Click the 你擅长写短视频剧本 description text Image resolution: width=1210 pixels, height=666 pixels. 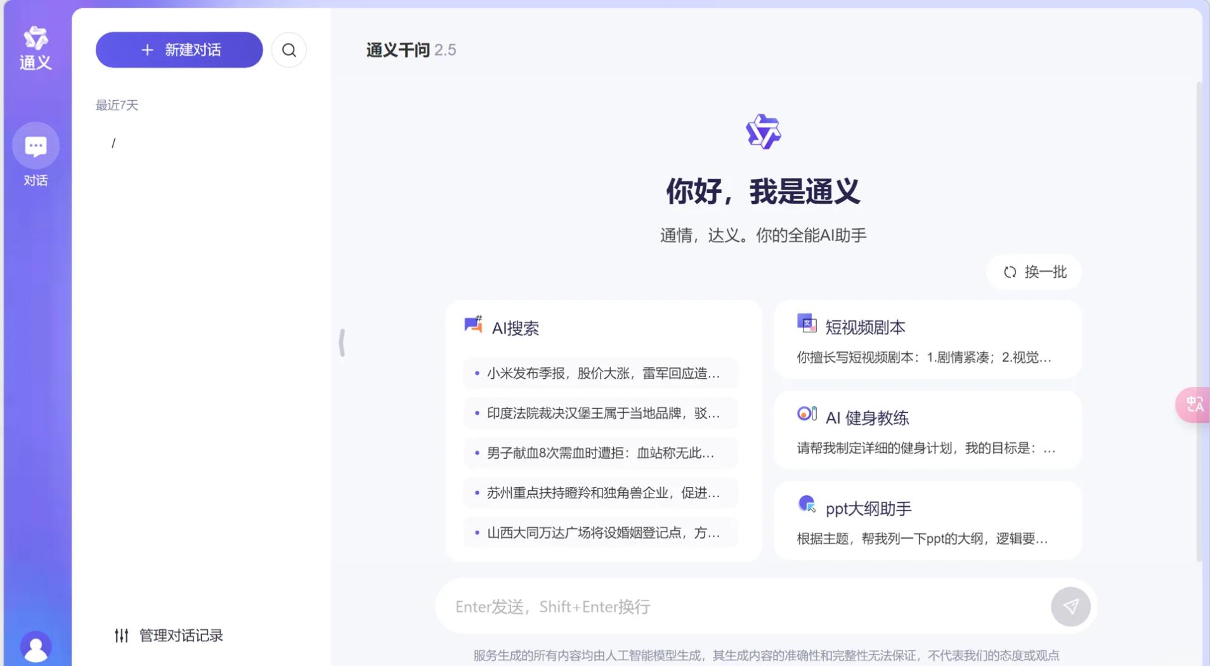click(x=923, y=358)
